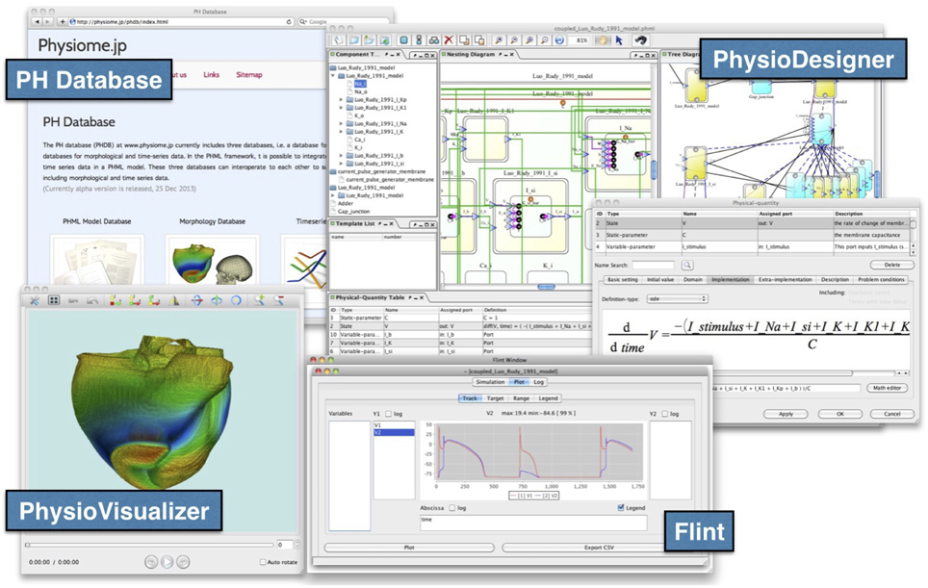
Task: Click the back arrow in the PH Database browser
Action: [x=38, y=22]
